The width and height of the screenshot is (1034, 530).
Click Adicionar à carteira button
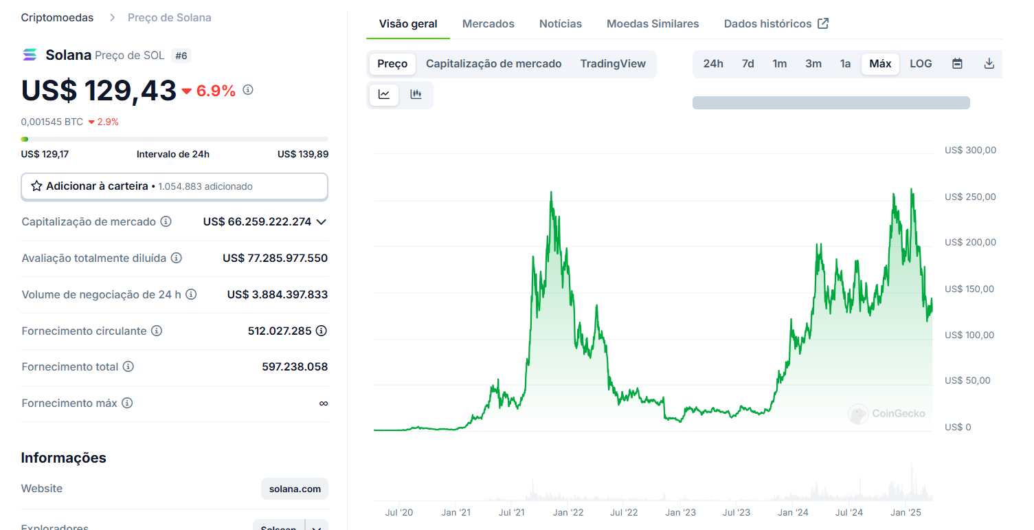(175, 186)
